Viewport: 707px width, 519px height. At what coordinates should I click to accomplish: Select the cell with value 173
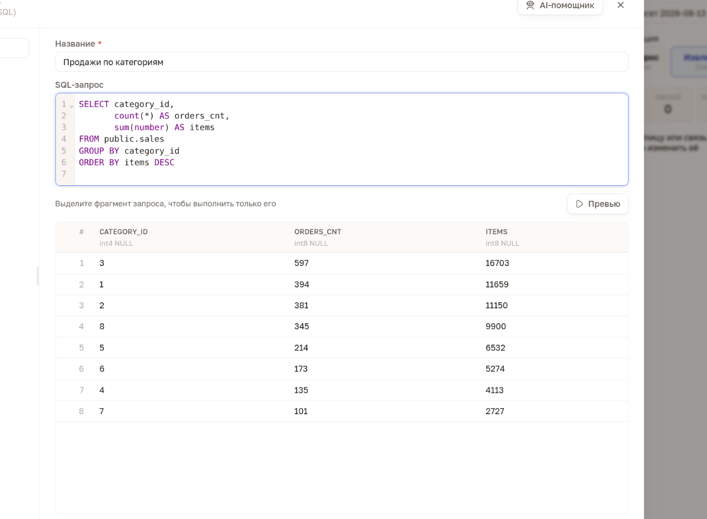[x=301, y=369]
